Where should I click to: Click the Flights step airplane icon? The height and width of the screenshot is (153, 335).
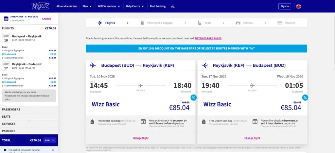100,23
